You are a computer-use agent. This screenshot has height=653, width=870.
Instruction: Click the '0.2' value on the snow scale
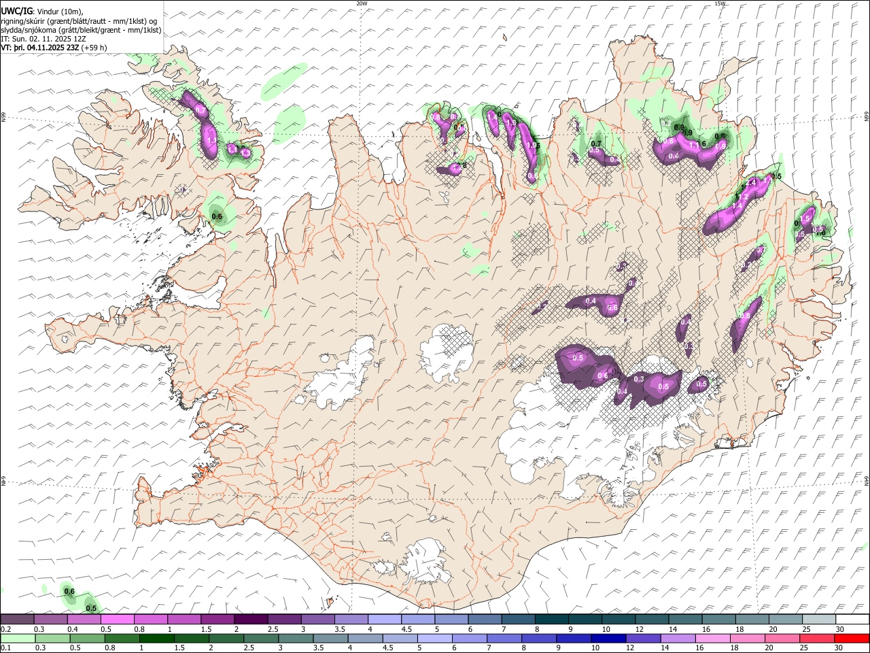(x=5, y=629)
